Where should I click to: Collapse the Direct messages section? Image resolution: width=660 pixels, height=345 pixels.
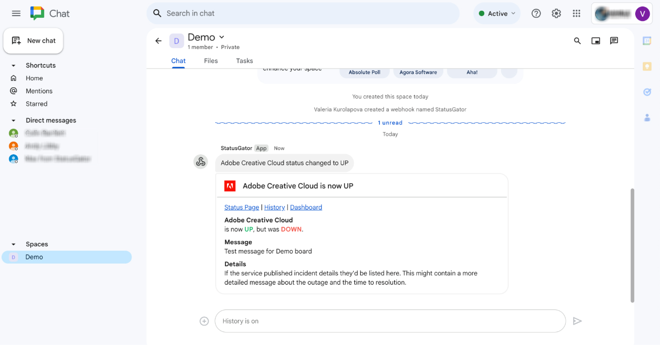click(13, 120)
